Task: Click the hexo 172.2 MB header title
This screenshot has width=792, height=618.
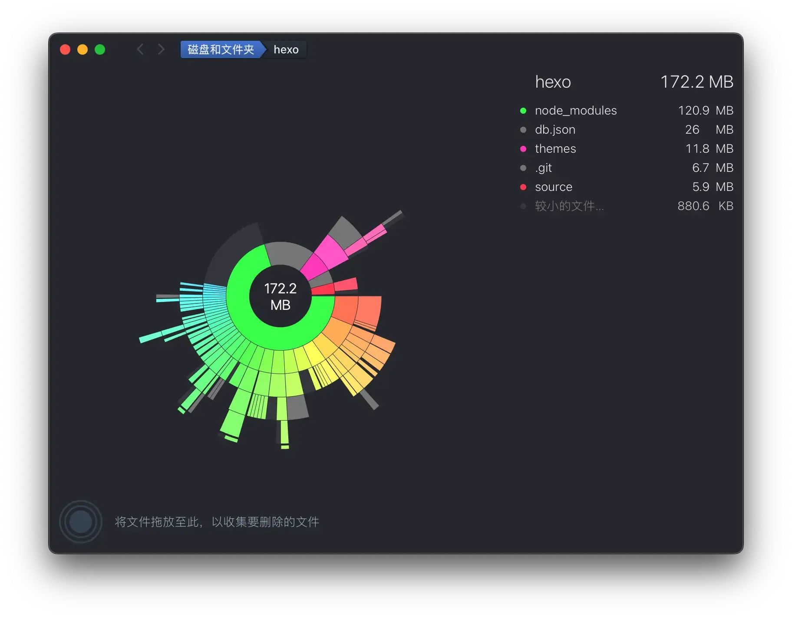Action: (553, 82)
